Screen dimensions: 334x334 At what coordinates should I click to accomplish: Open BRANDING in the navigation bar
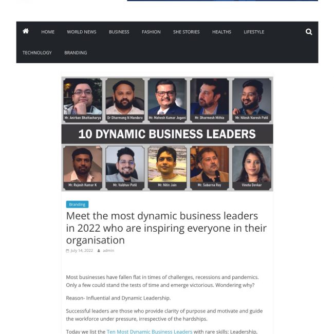[76, 52]
